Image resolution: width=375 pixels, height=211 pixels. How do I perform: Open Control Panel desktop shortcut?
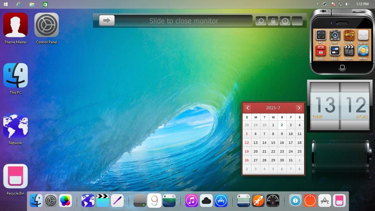(x=47, y=25)
